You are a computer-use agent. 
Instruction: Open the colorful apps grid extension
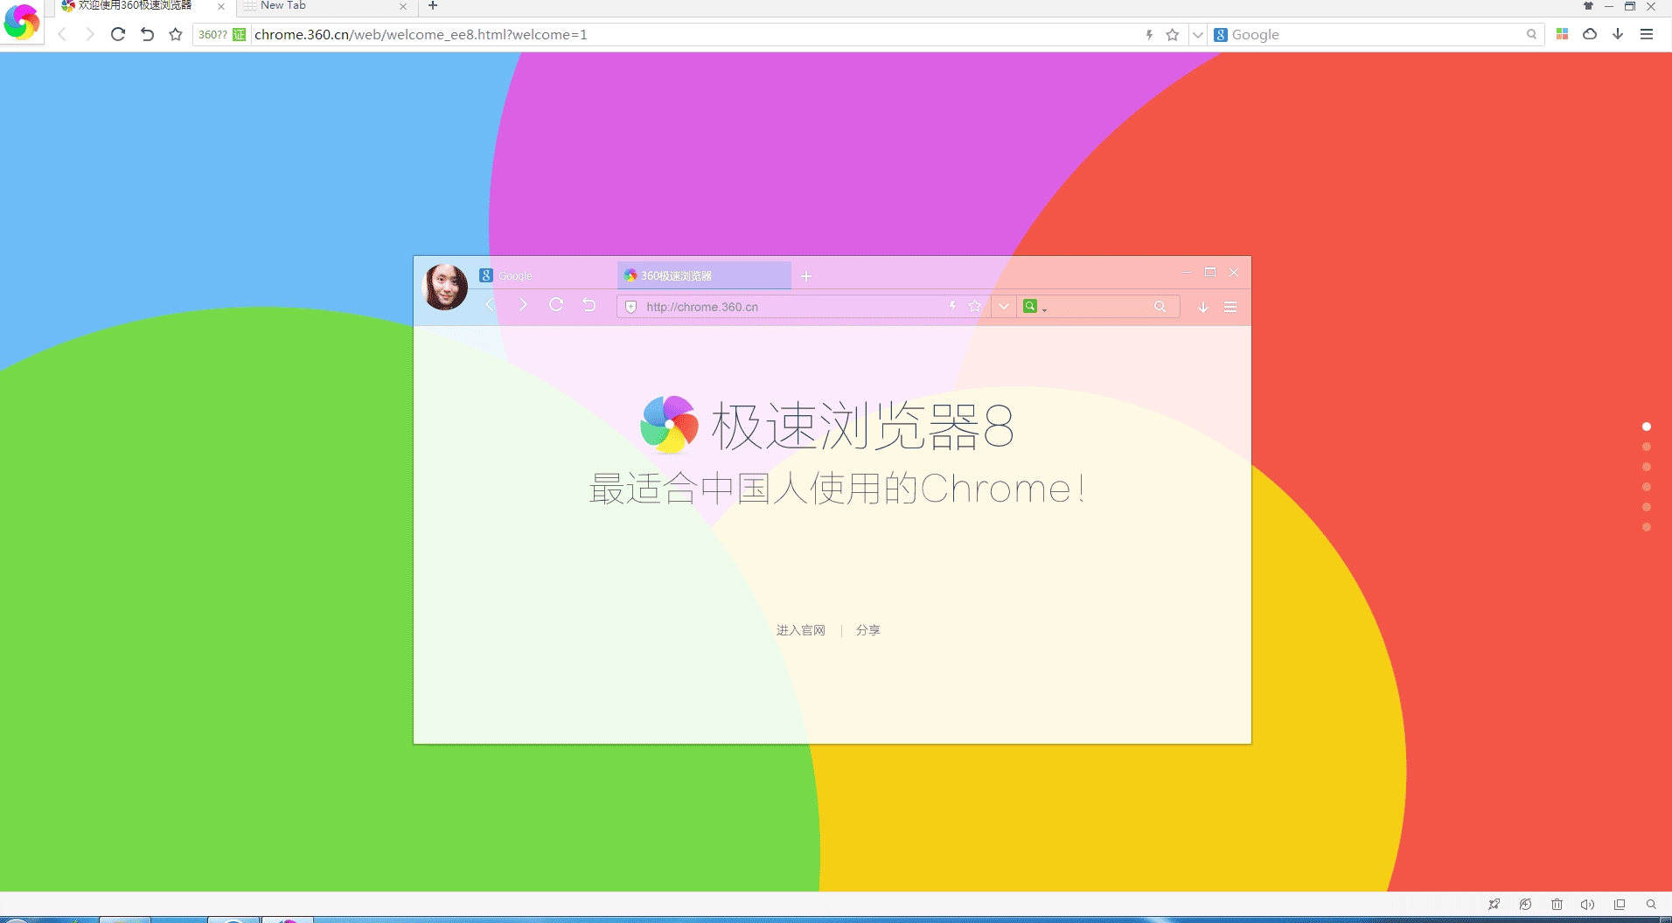[x=1562, y=34]
